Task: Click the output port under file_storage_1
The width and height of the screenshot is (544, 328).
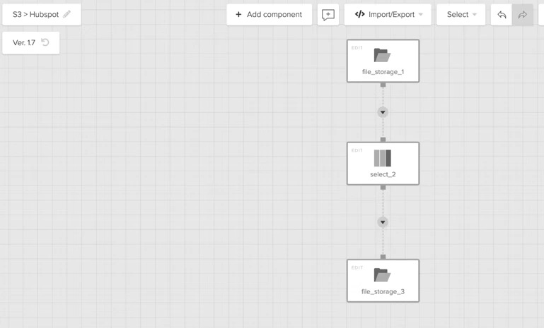Action: [383, 85]
